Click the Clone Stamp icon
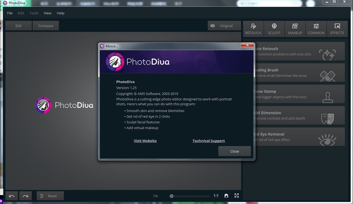 328,98
